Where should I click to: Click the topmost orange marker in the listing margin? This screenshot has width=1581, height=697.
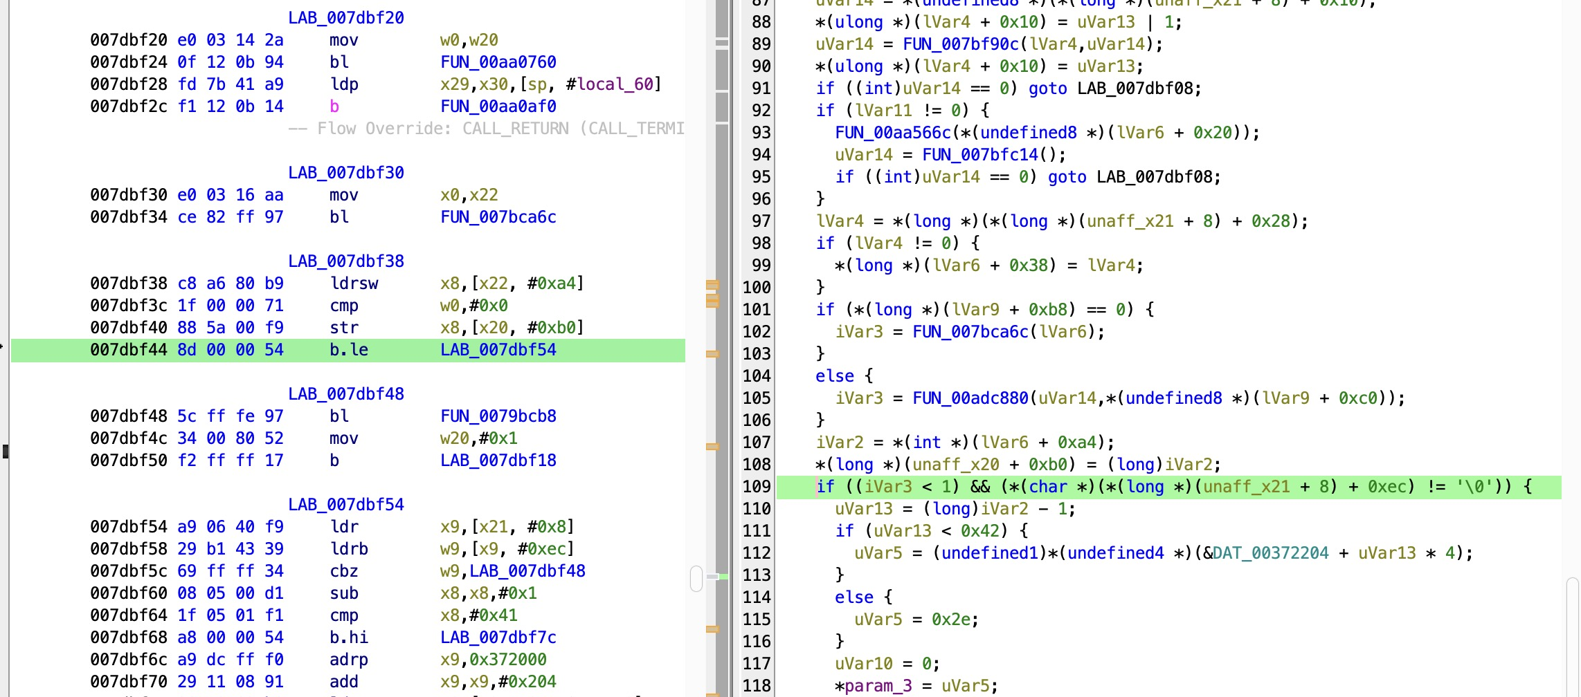(x=712, y=284)
